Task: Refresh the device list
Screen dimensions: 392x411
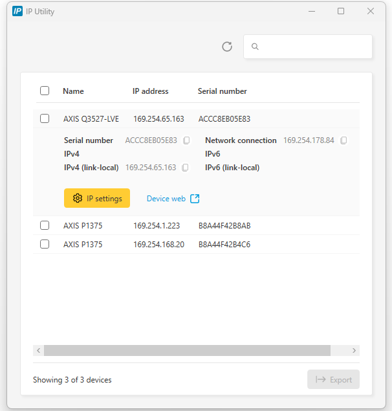Action: tap(227, 47)
